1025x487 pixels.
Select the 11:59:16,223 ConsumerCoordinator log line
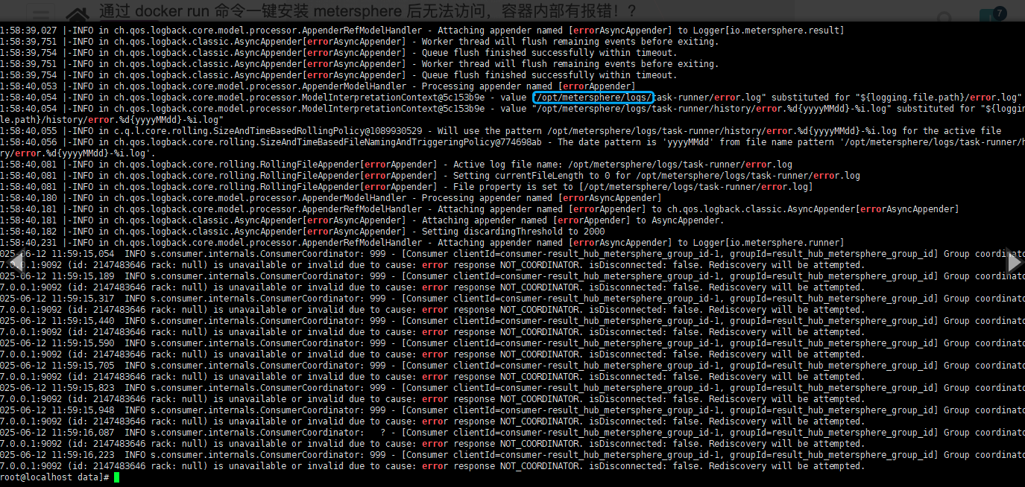pos(512,460)
